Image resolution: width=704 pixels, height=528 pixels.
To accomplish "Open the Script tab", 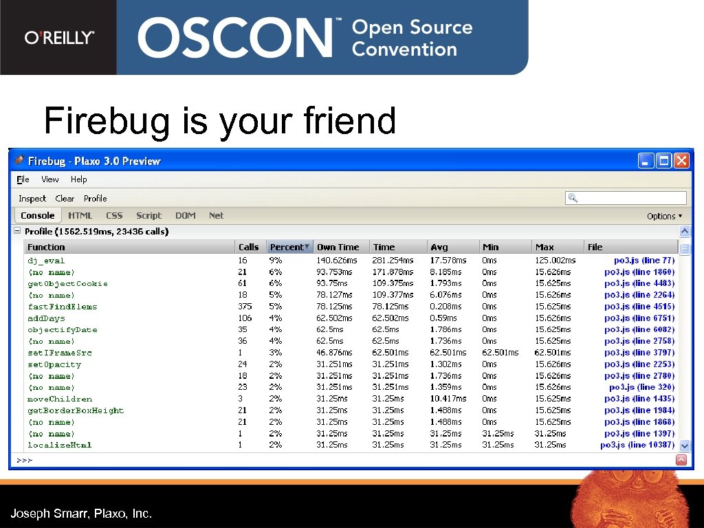I will click(x=148, y=215).
